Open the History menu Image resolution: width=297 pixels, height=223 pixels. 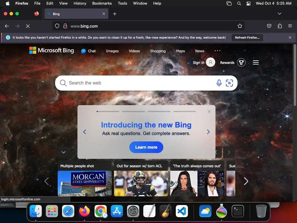[x=80, y=3]
